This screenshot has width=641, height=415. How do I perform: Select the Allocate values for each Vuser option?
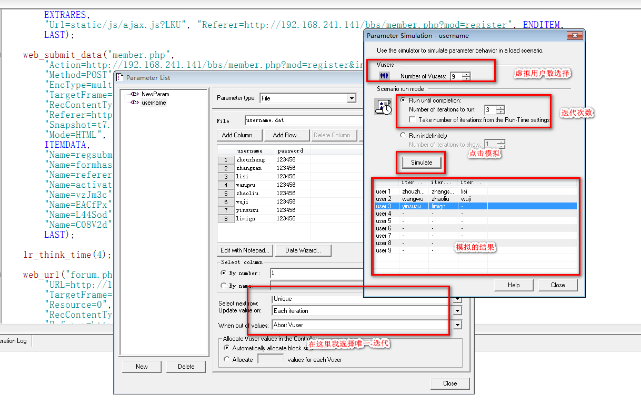227,359
